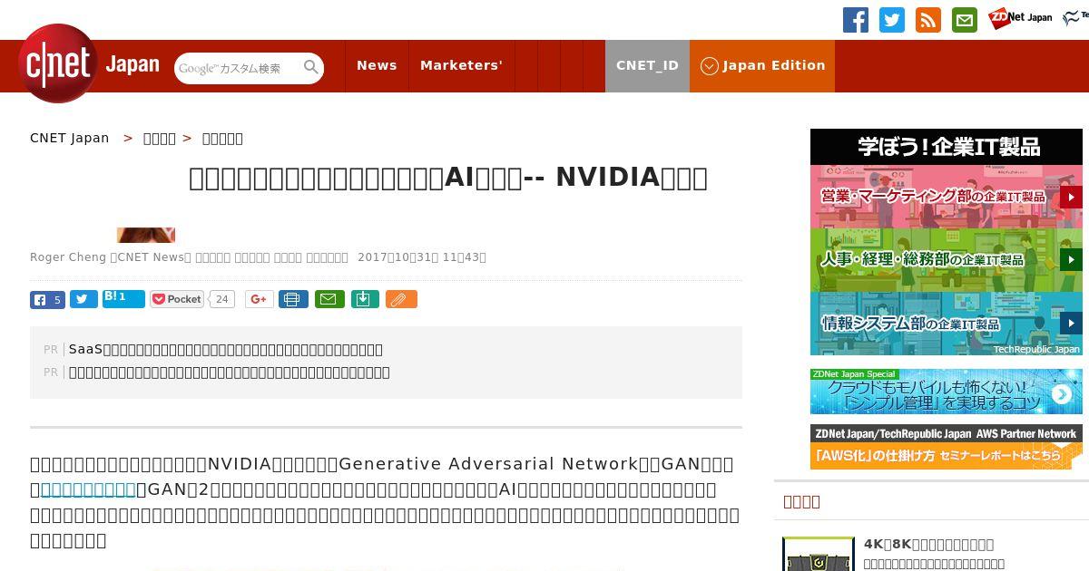The width and height of the screenshot is (1089, 571).
Task: Open CNET's Twitter page from header
Action: (892, 19)
